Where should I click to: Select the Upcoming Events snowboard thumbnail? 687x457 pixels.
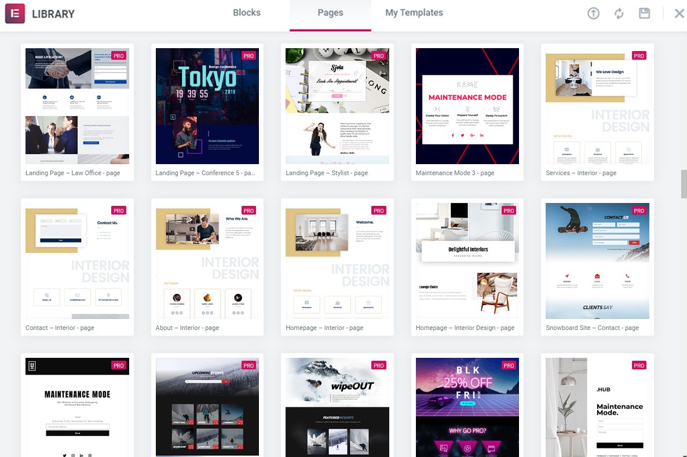207,408
